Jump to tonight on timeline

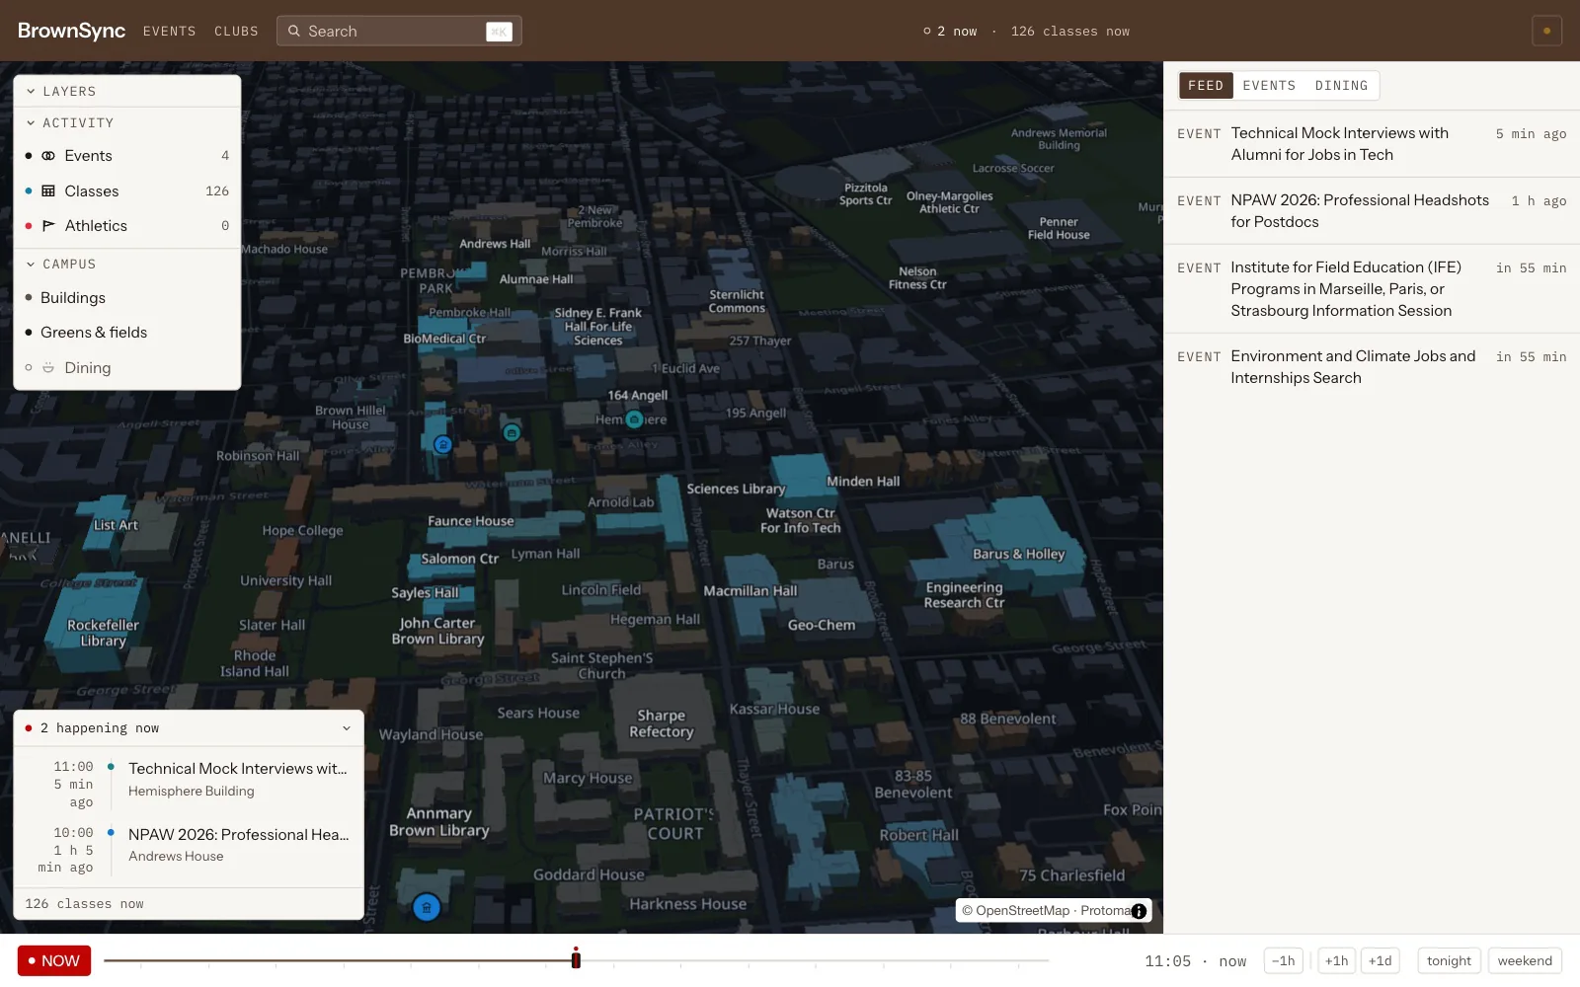1449,961
